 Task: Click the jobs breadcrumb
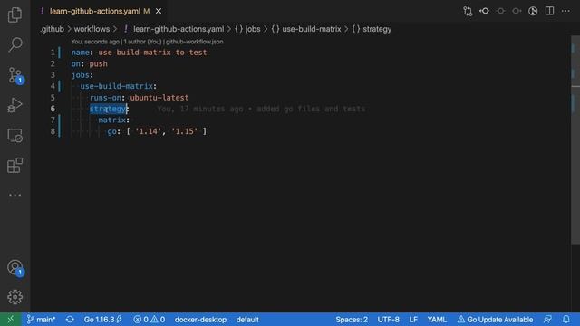[x=253, y=29]
